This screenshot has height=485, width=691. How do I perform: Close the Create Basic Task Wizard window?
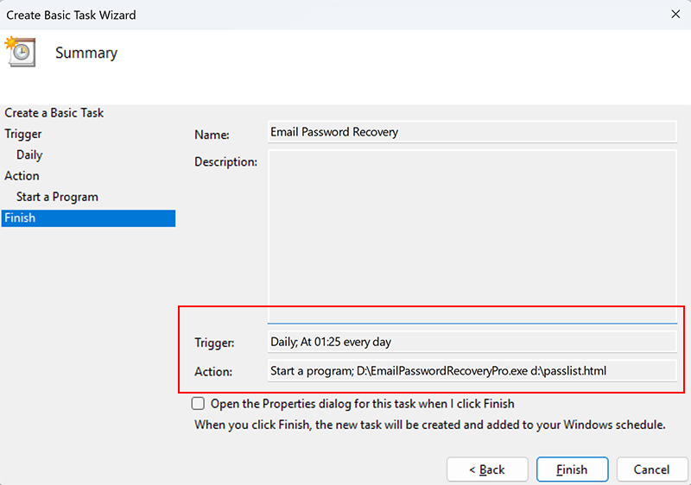click(x=673, y=15)
